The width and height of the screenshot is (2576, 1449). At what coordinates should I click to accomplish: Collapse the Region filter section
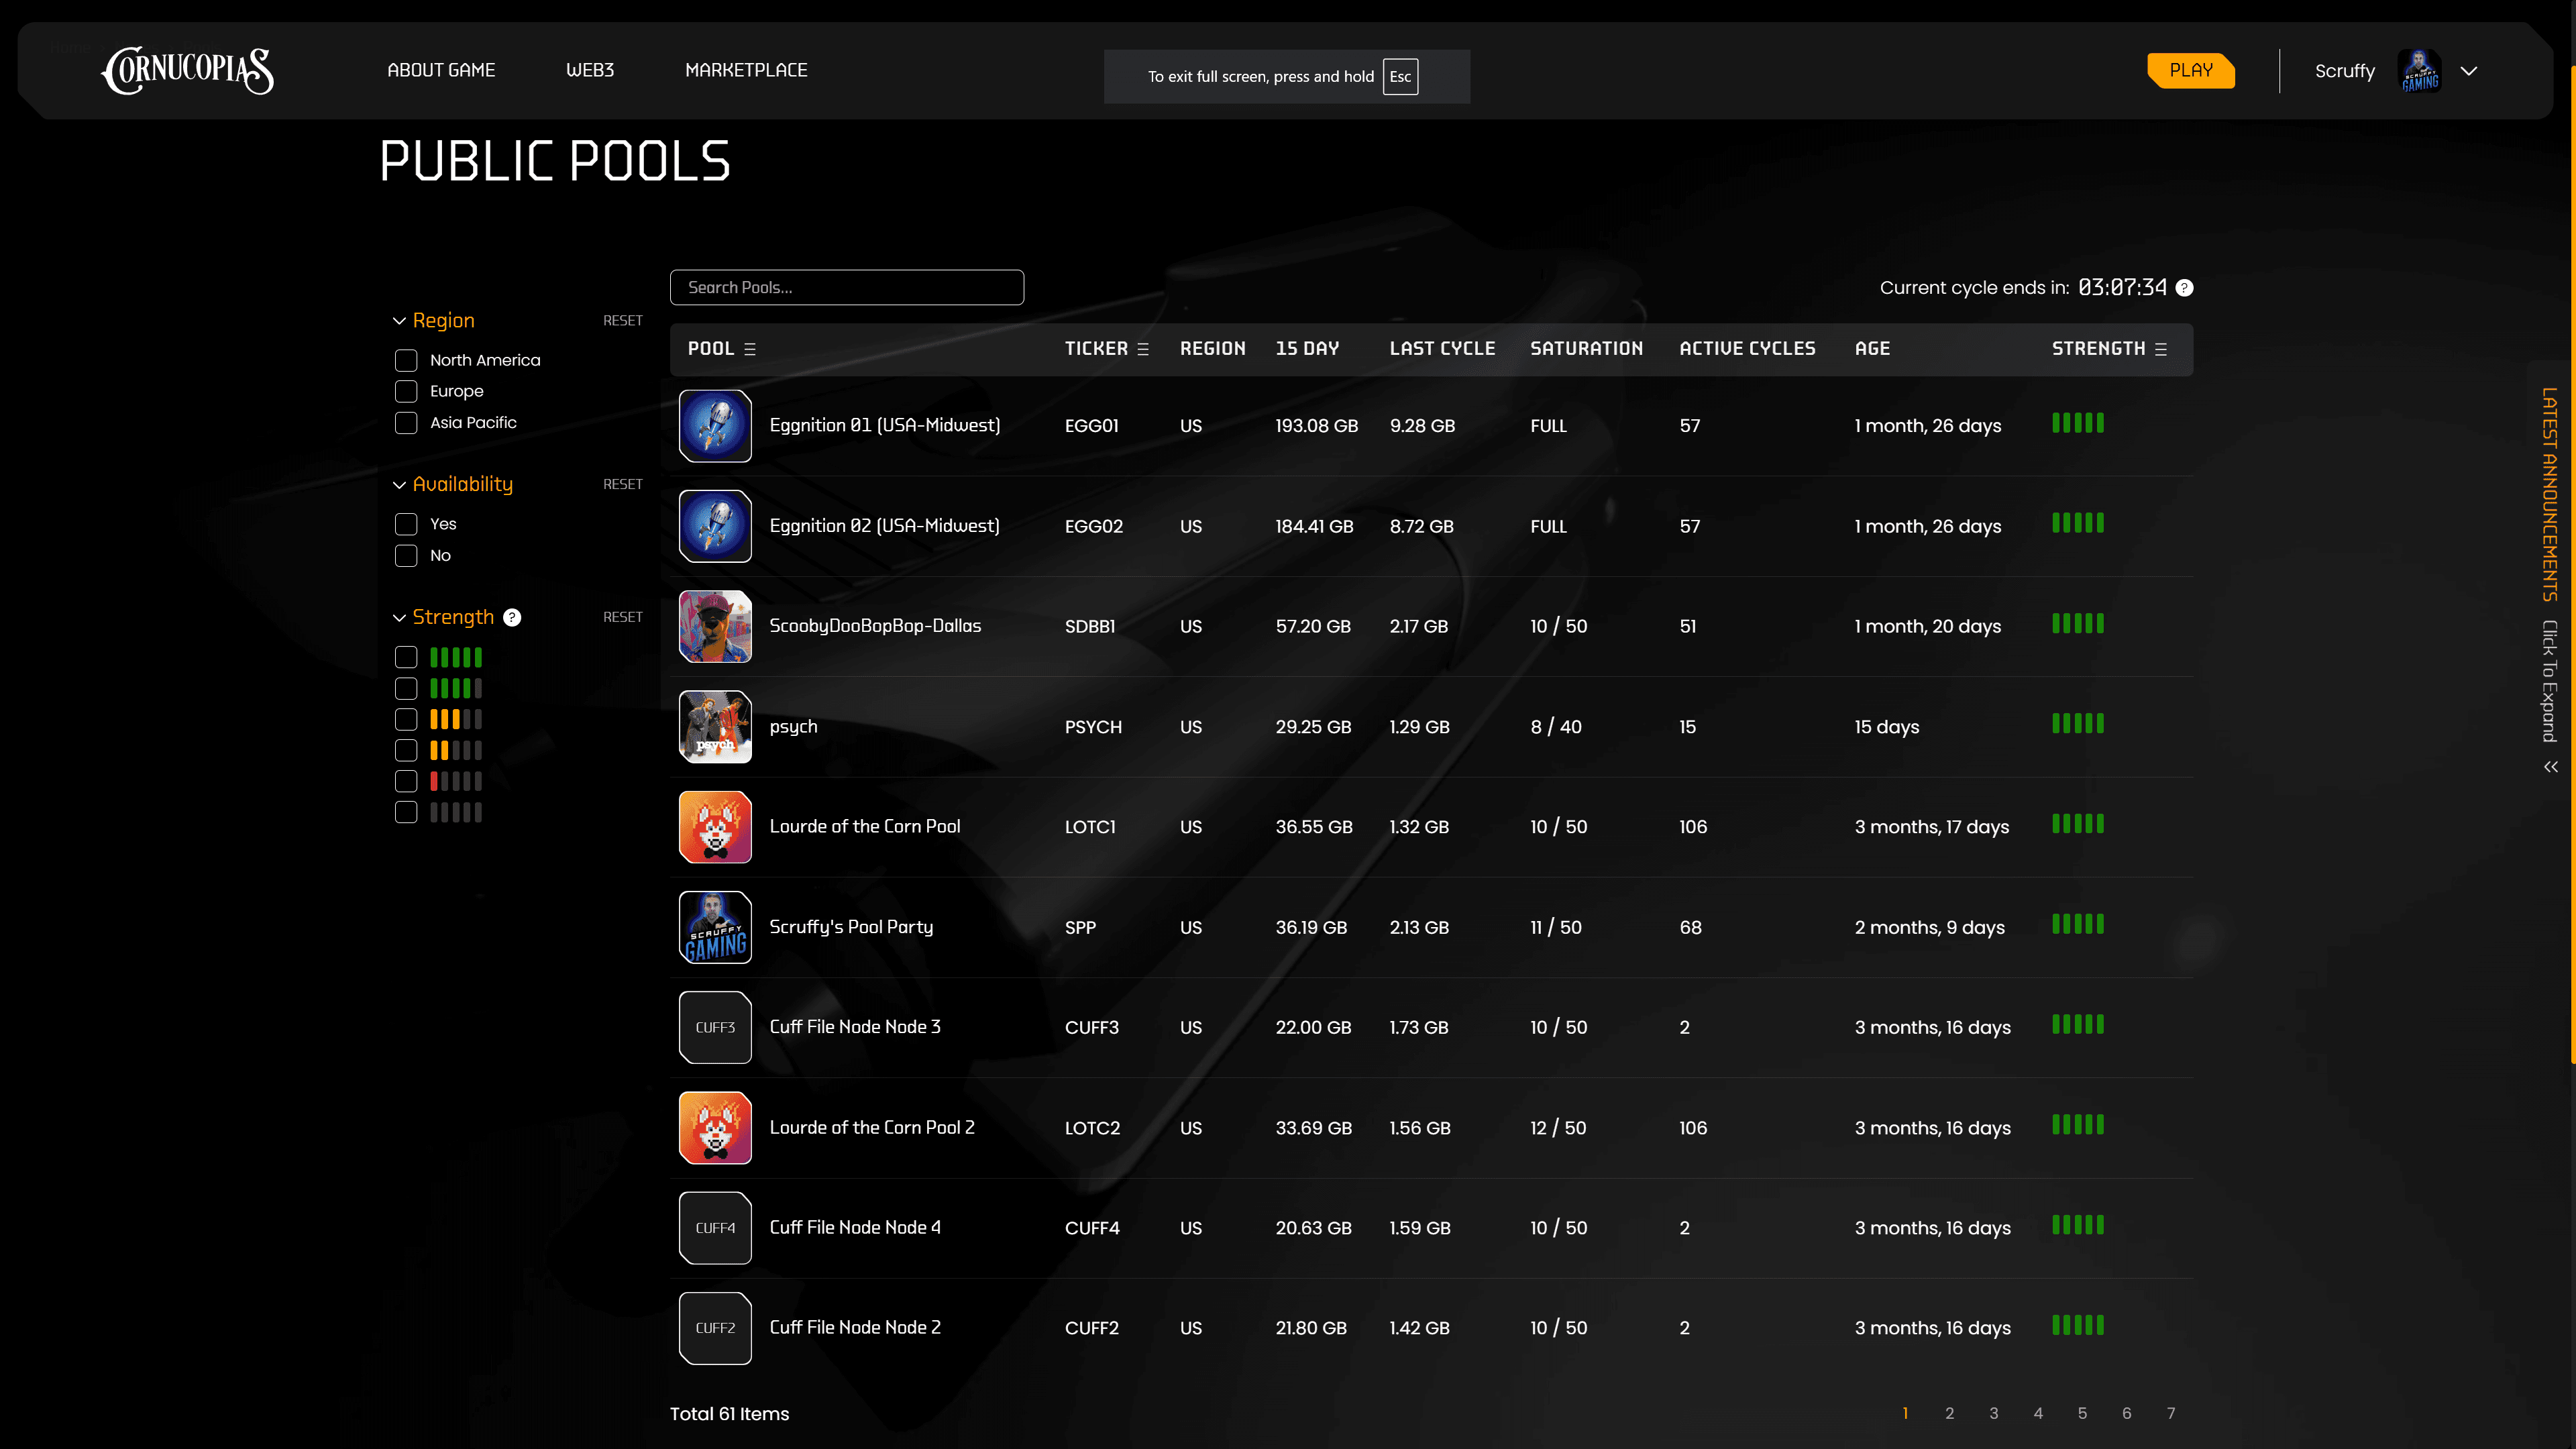(x=399, y=321)
